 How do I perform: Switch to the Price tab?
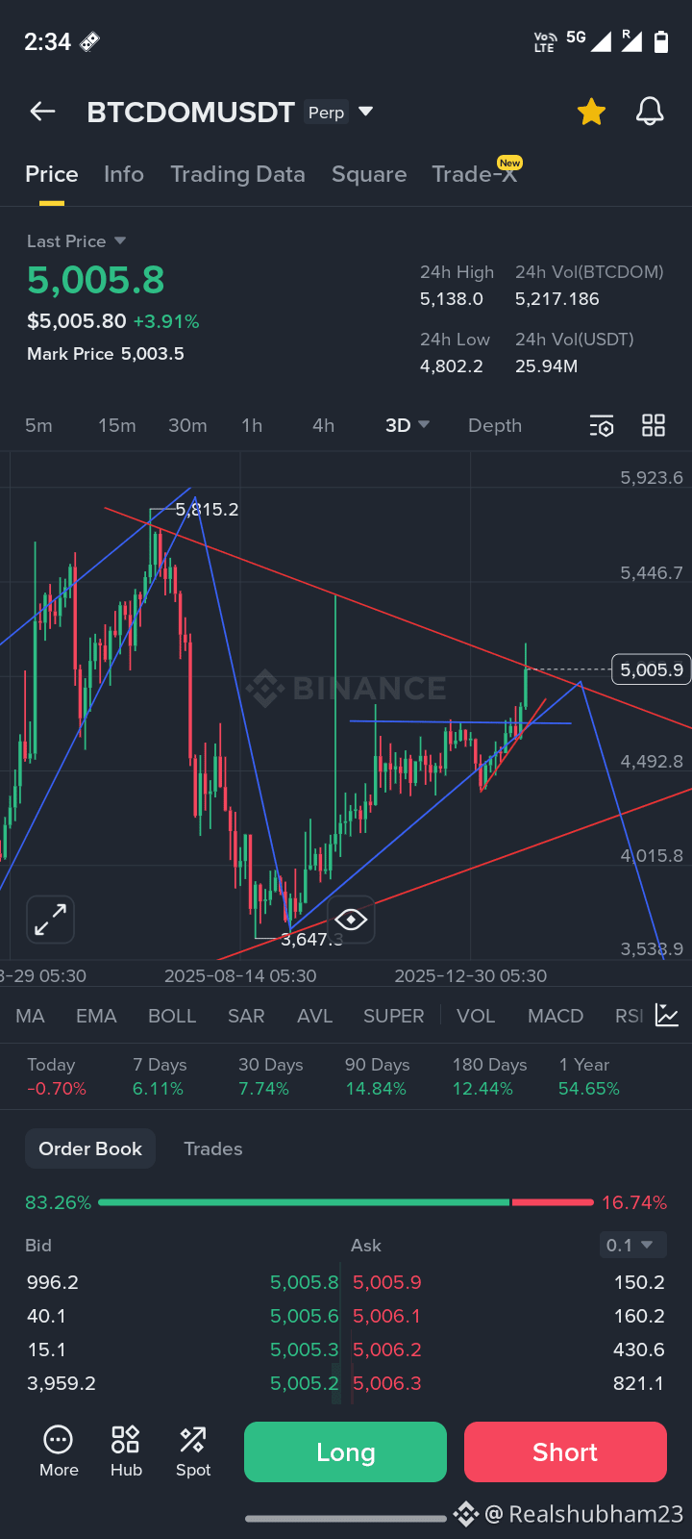click(x=52, y=174)
